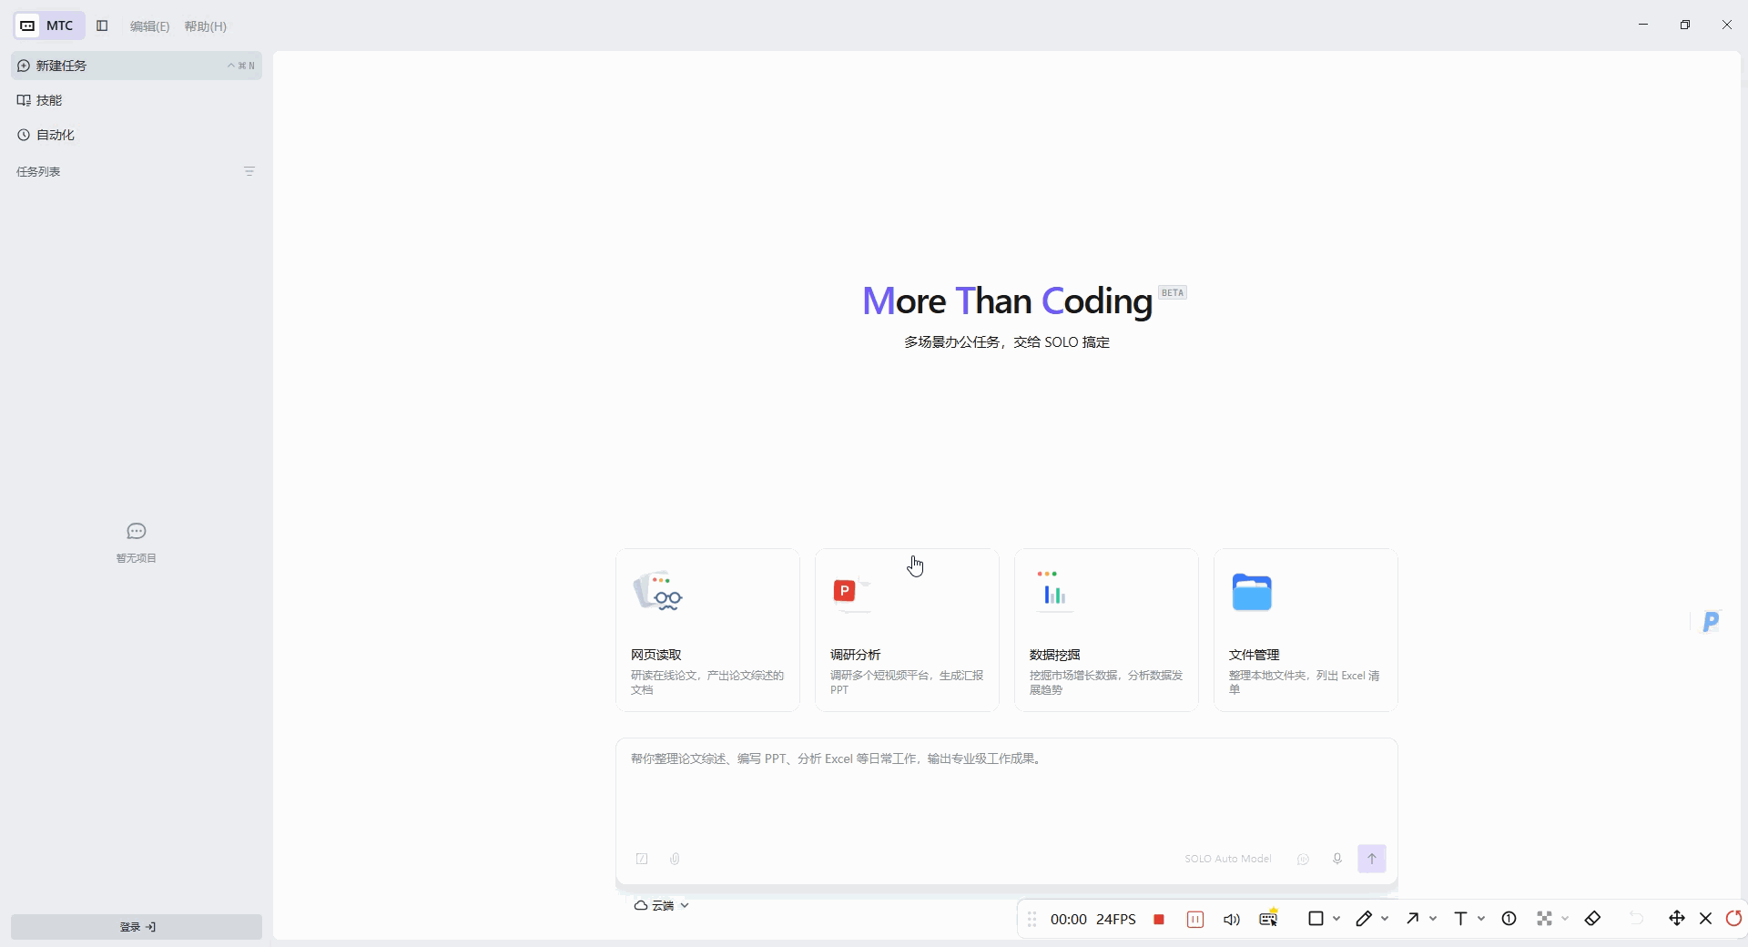Select the 调研分析 card
Screen dimensions: 1748x947
pos(907,630)
